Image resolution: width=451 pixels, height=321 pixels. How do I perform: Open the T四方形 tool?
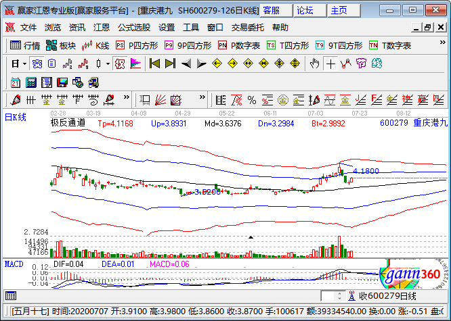click(288, 45)
